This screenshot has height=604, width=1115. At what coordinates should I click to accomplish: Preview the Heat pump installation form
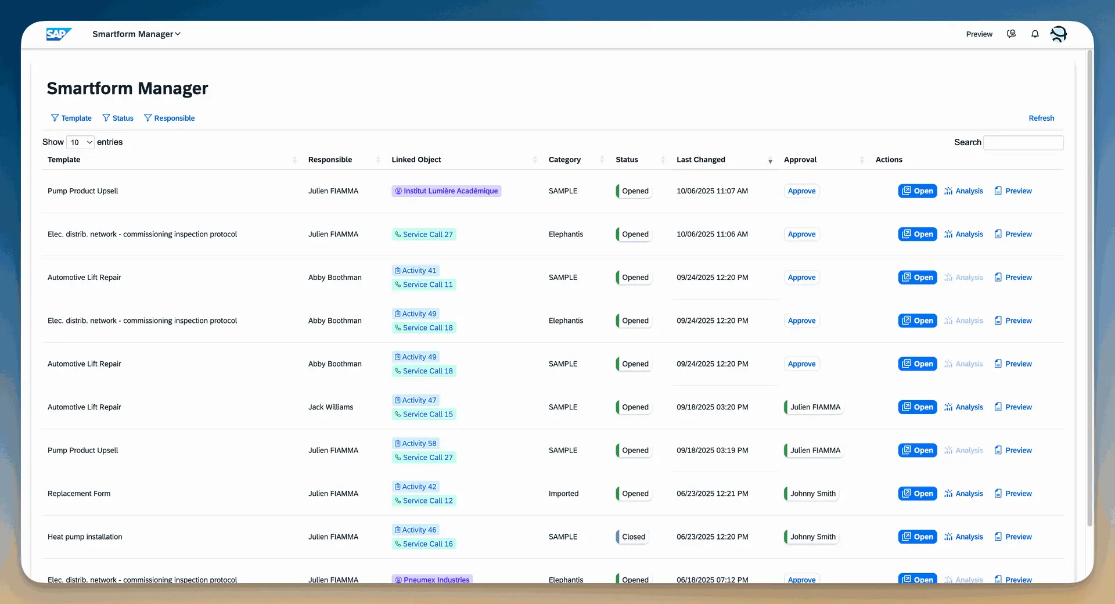tap(1013, 537)
